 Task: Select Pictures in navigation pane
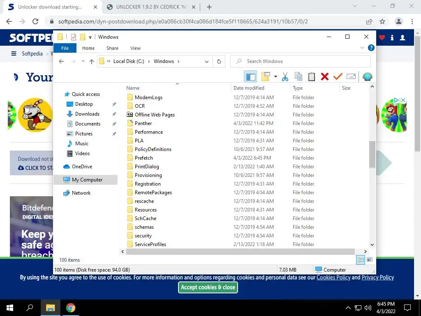[x=84, y=134]
